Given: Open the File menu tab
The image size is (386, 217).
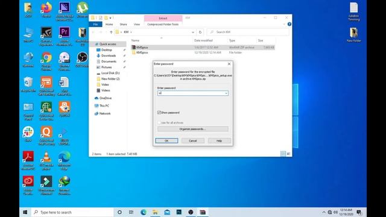Looking at the screenshot, I should tap(95, 24).
